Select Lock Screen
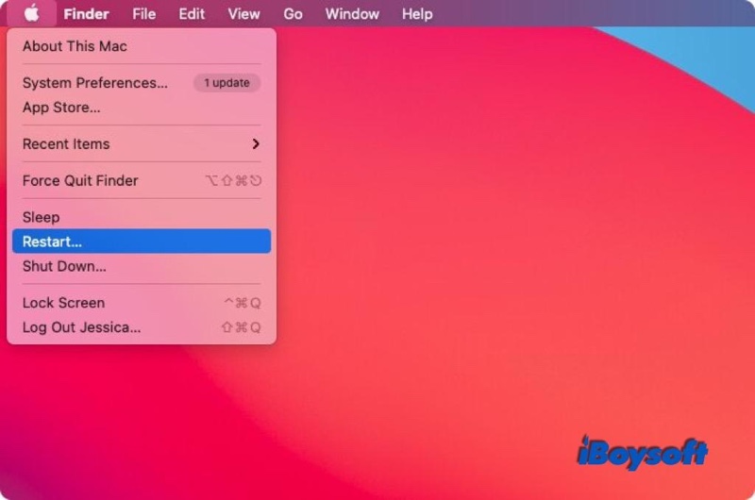The image size is (755, 500). click(x=63, y=303)
